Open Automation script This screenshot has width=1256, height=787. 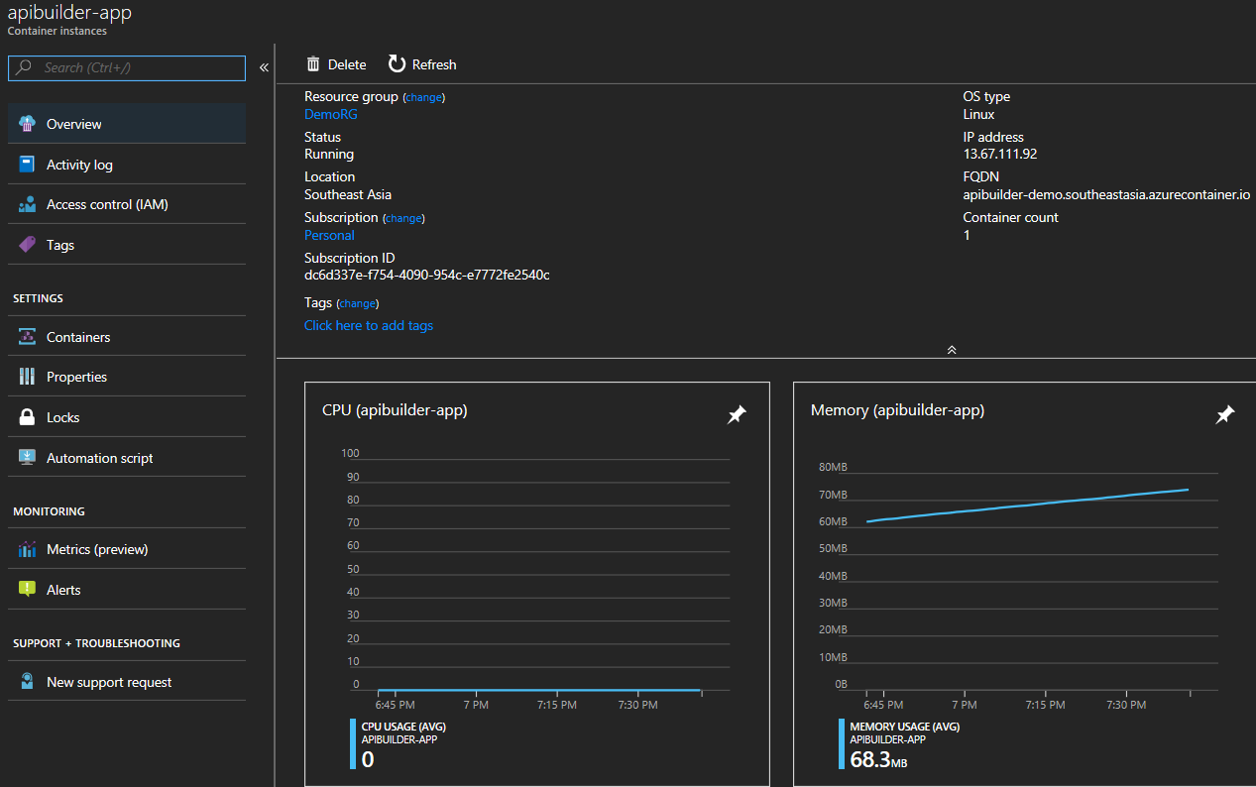[127, 458]
